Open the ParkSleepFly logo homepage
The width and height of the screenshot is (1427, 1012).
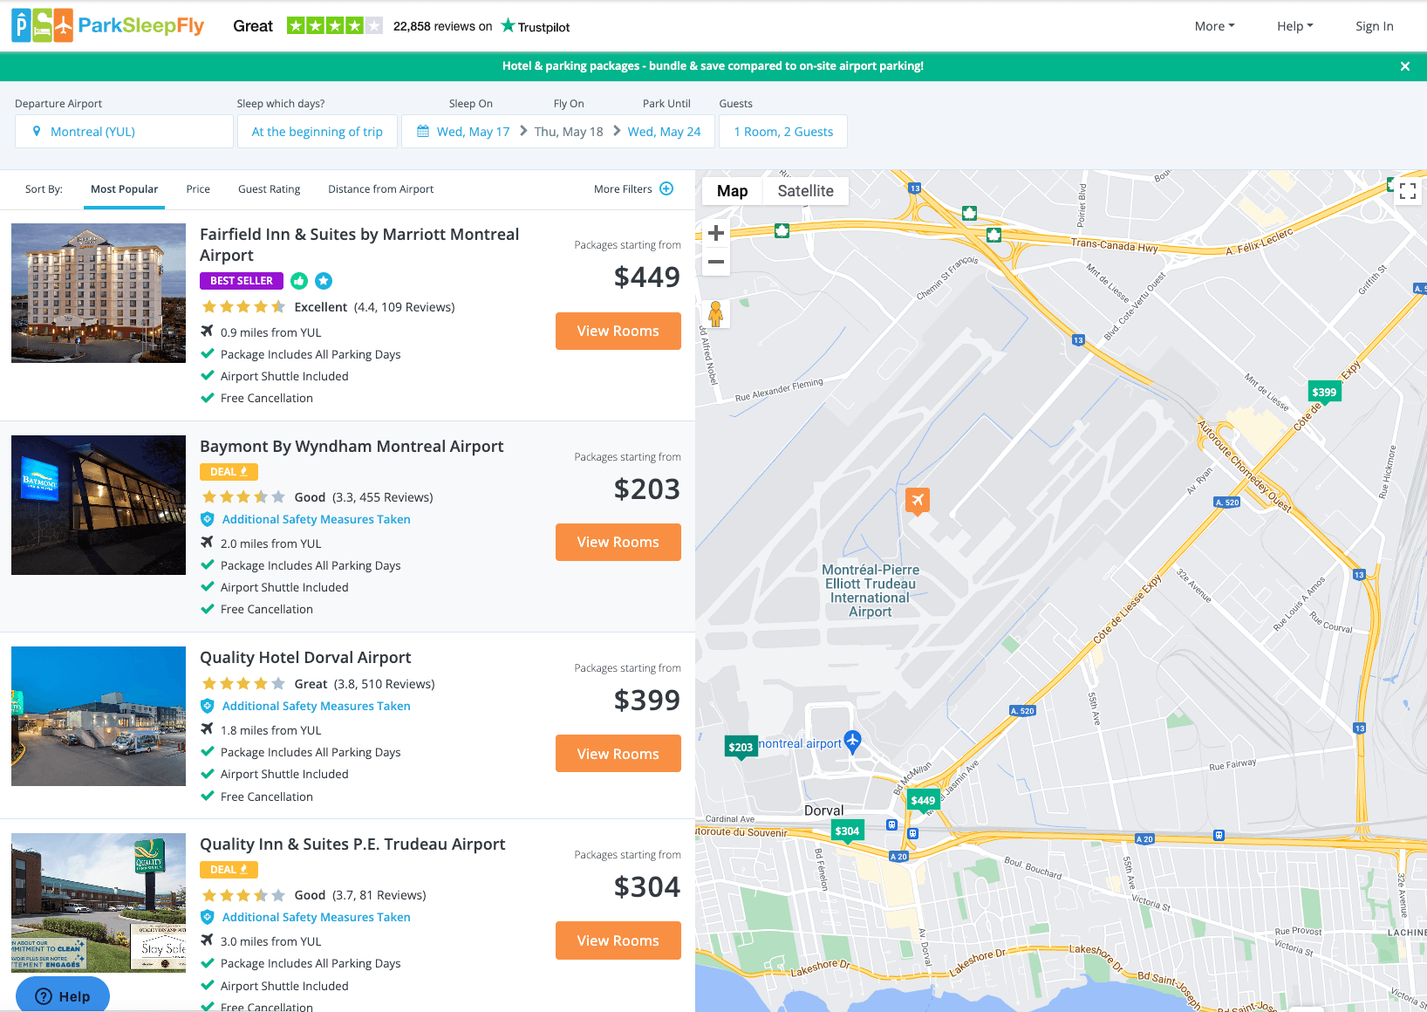[107, 26]
